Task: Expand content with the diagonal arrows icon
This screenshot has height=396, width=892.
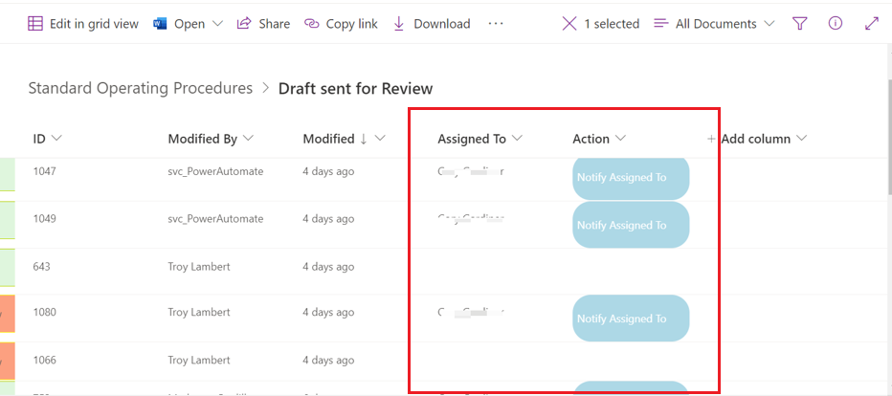Action: [872, 23]
